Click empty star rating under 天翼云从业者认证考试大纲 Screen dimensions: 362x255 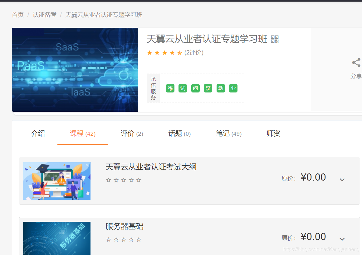124,180
